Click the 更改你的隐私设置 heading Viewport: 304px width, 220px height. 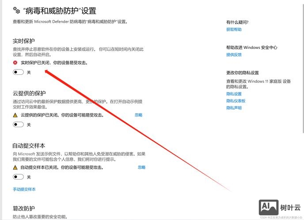(243, 73)
